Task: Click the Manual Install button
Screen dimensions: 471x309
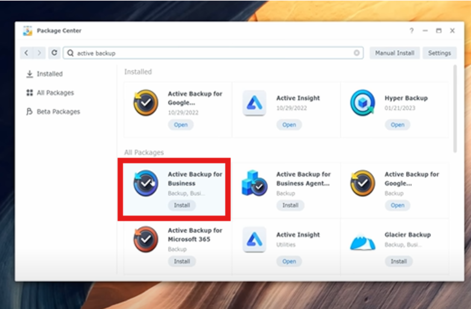Action: tap(394, 53)
